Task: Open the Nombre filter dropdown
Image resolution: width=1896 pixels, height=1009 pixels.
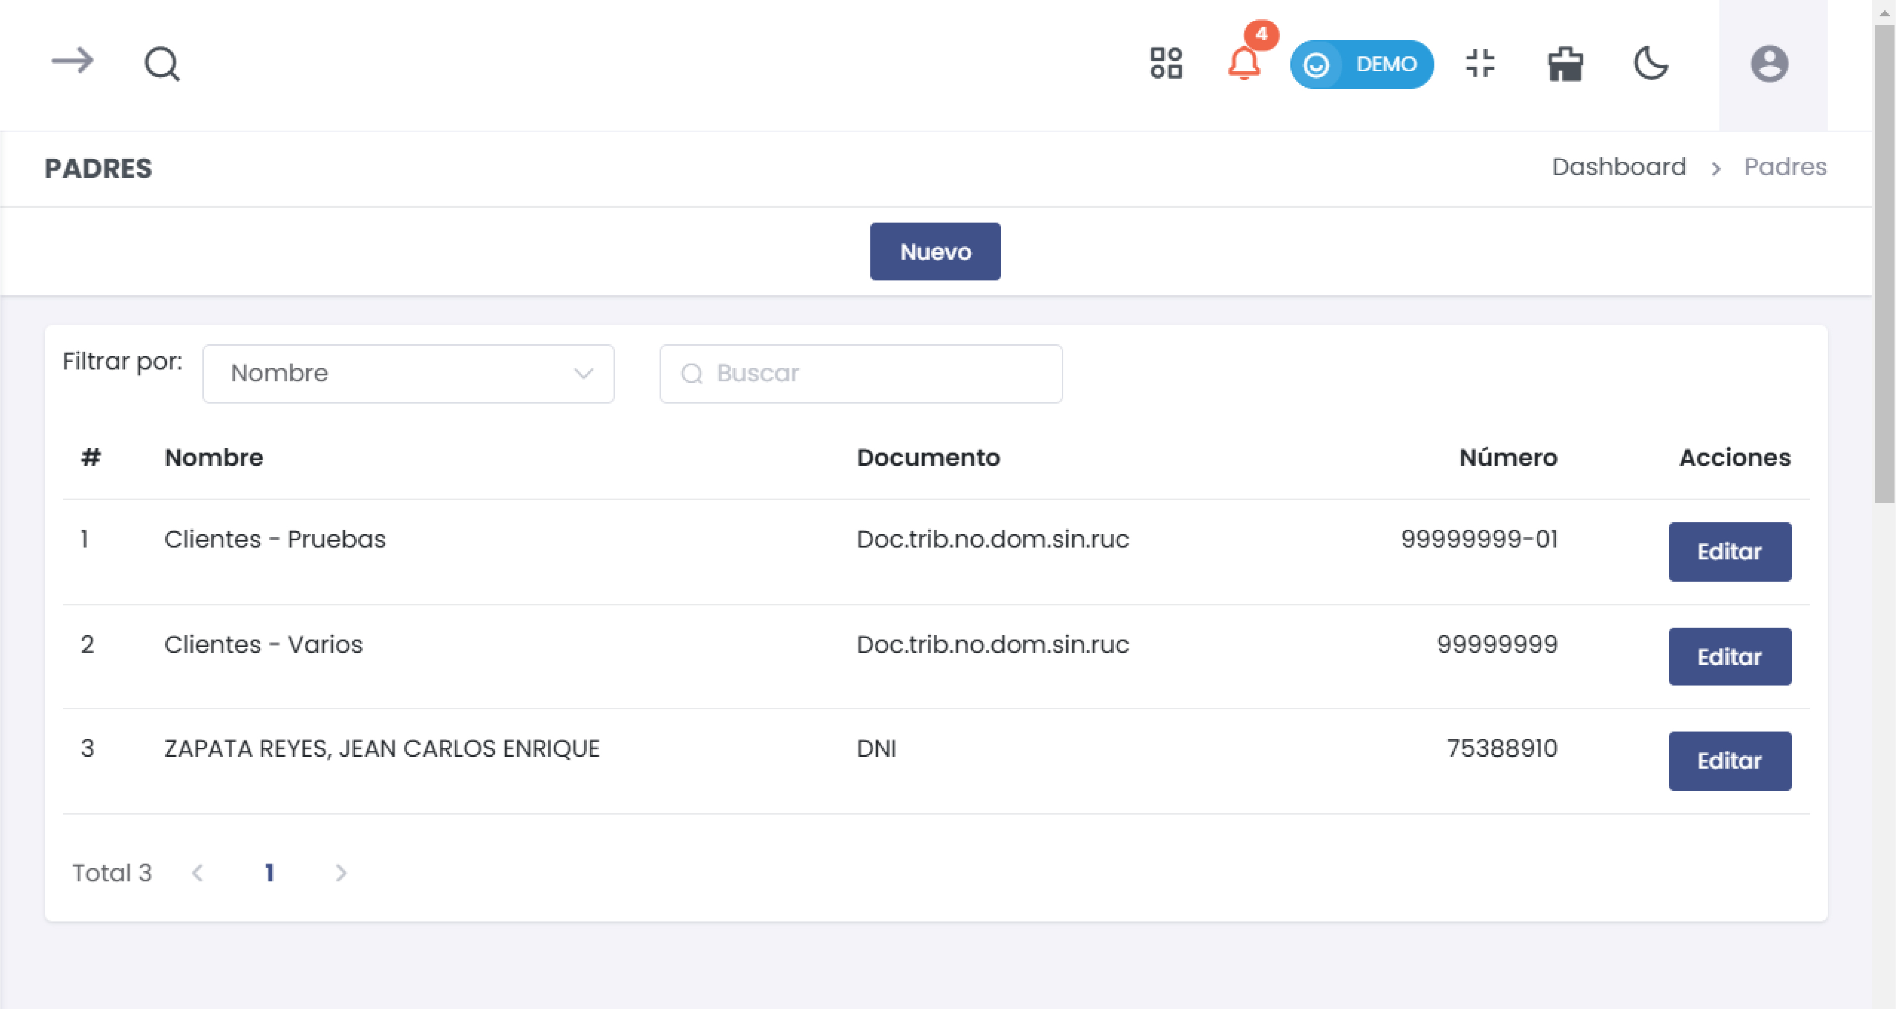Action: pyautogui.click(x=409, y=373)
